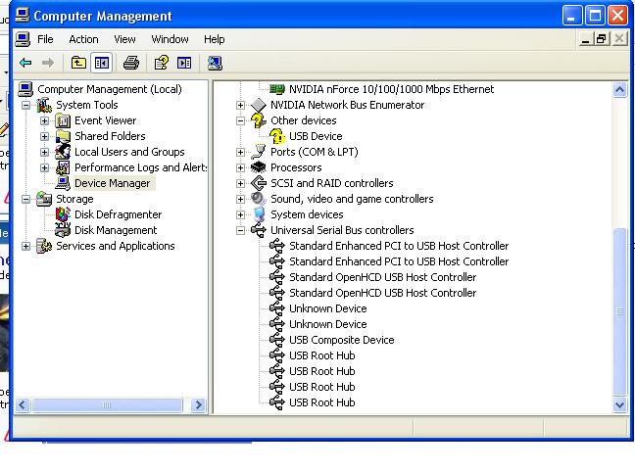The image size is (635, 472).
Task: Click the device list scroll down arrow
Action: coord(619,404)
